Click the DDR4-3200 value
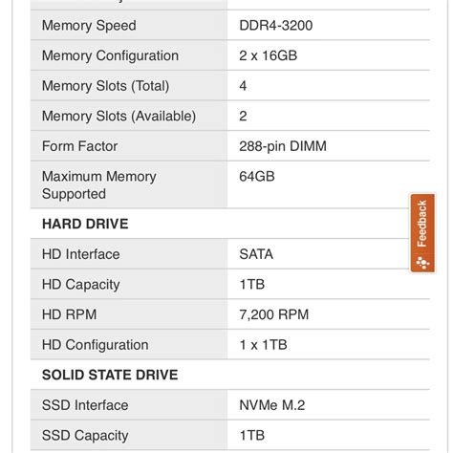Screen dimensions: 453x453 [275, 26]
